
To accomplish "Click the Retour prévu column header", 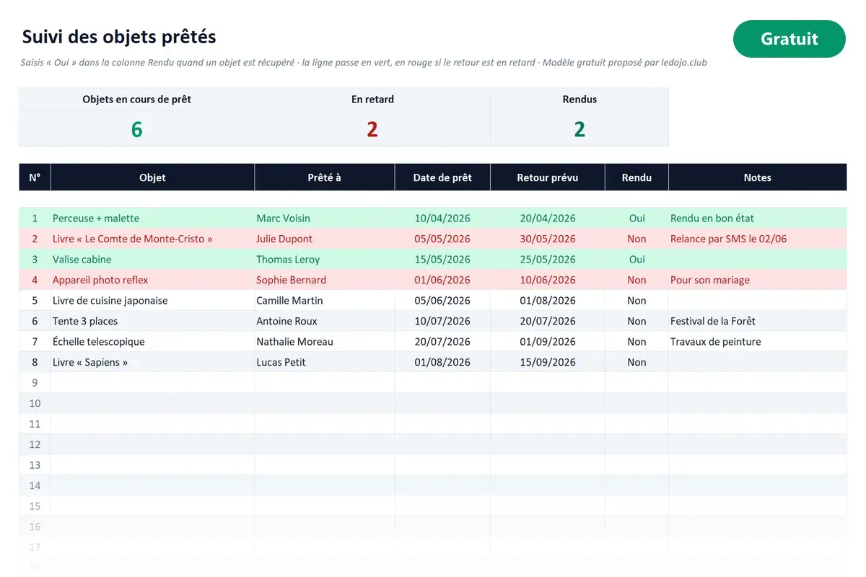I will click(547, 177).
